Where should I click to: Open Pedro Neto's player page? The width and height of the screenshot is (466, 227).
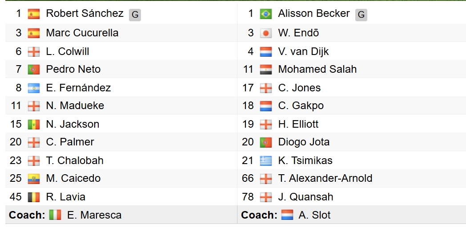pos(73,70)
